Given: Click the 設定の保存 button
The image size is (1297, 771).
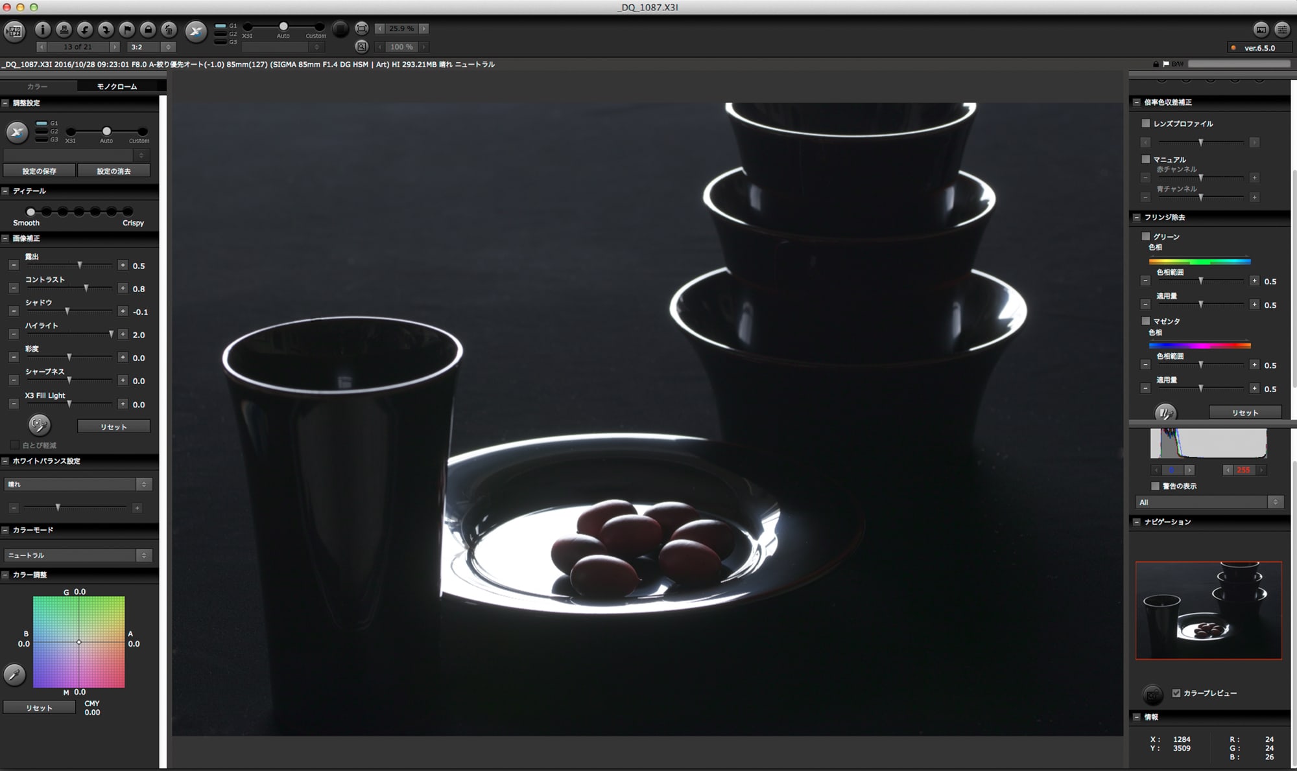Looking at the screenshot, I should 39,171.
